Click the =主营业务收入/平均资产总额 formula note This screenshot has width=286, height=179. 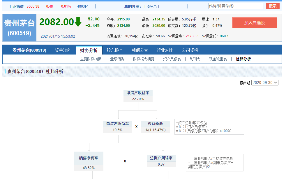(211, 159)
